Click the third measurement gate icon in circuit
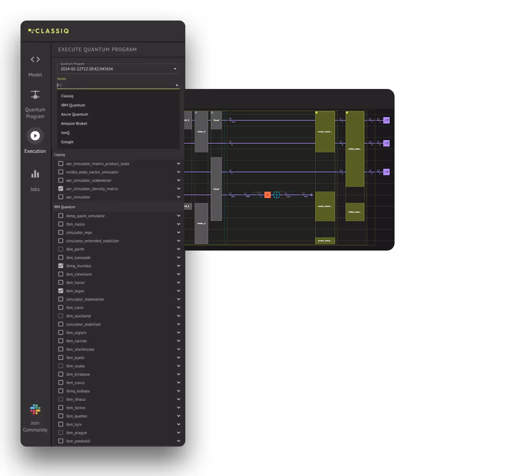Image resolution: width=521 pixels, height=476 pixels. tap(386, 172)
